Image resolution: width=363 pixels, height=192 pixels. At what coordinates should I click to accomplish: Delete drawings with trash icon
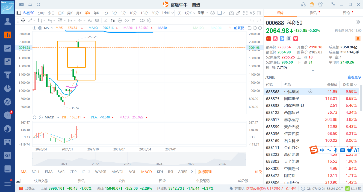point(133,20)
